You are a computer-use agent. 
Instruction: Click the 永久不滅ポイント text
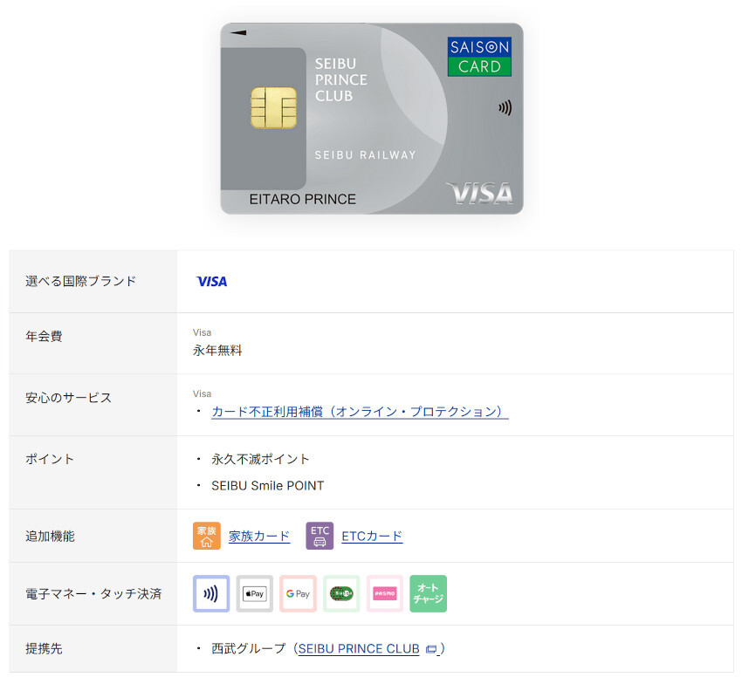pos(260,459)
